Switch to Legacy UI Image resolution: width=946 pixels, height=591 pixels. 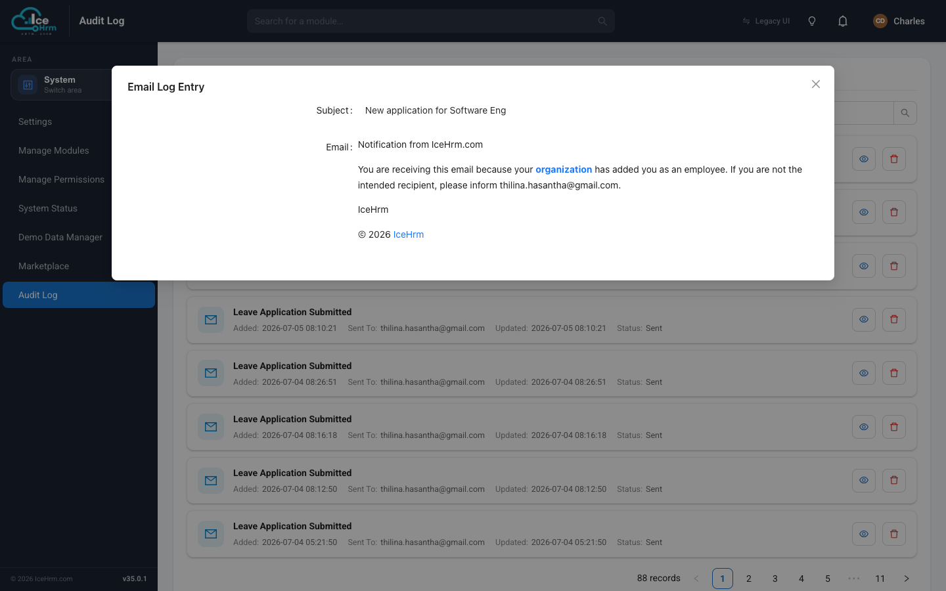766,21
